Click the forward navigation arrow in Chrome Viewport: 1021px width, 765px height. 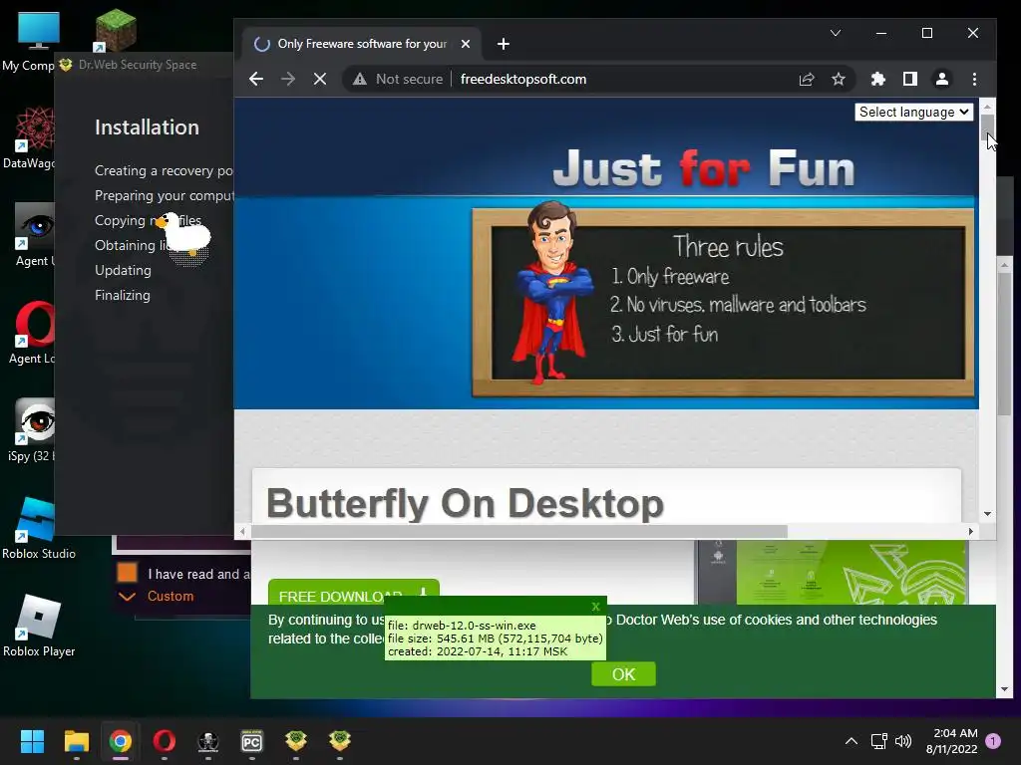[x=288, y=80]
